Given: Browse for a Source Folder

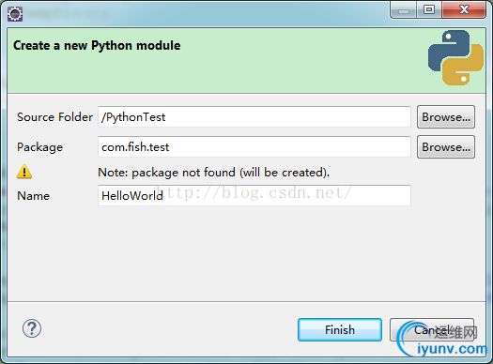Looking at the screenshot, I should (446, 117).
